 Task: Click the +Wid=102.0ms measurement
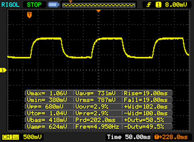[x=146, y=106]
